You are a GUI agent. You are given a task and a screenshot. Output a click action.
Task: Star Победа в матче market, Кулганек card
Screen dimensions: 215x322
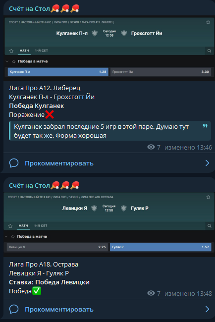pos(14,61)
